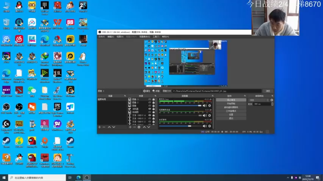Open the NZXT CAM desktop shortcut
This screenshot has height=181, width=323.
(6, 92)
